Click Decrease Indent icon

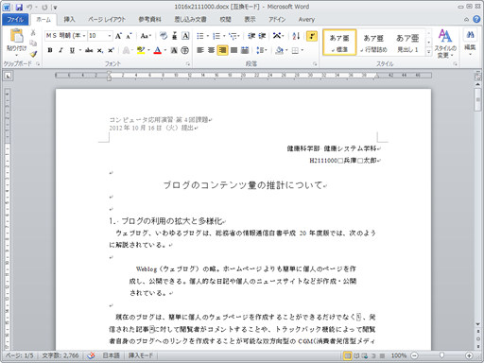click(x=251, y=36)
